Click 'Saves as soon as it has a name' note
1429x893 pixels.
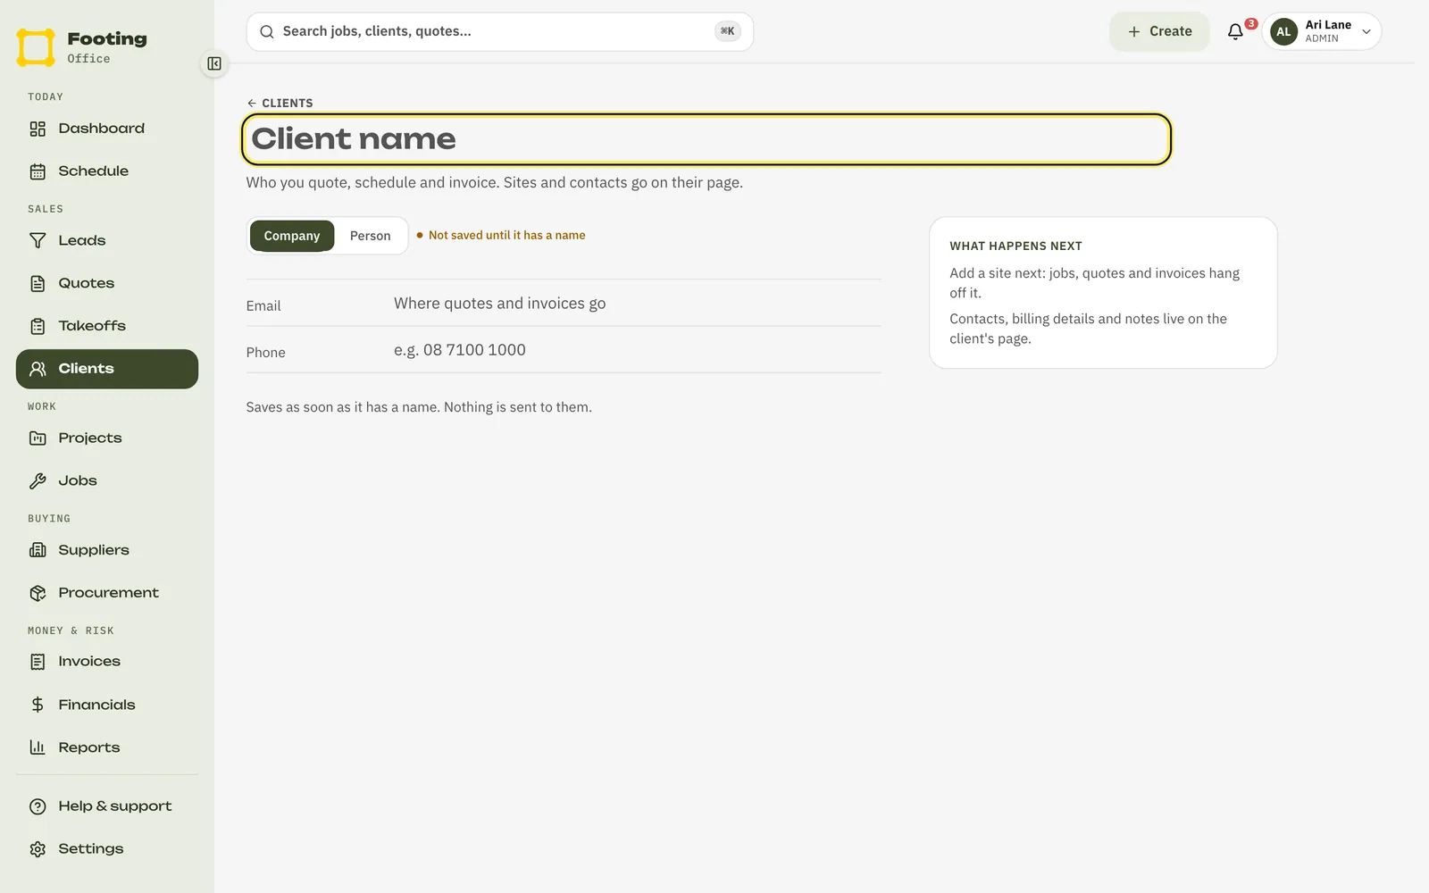419,407
